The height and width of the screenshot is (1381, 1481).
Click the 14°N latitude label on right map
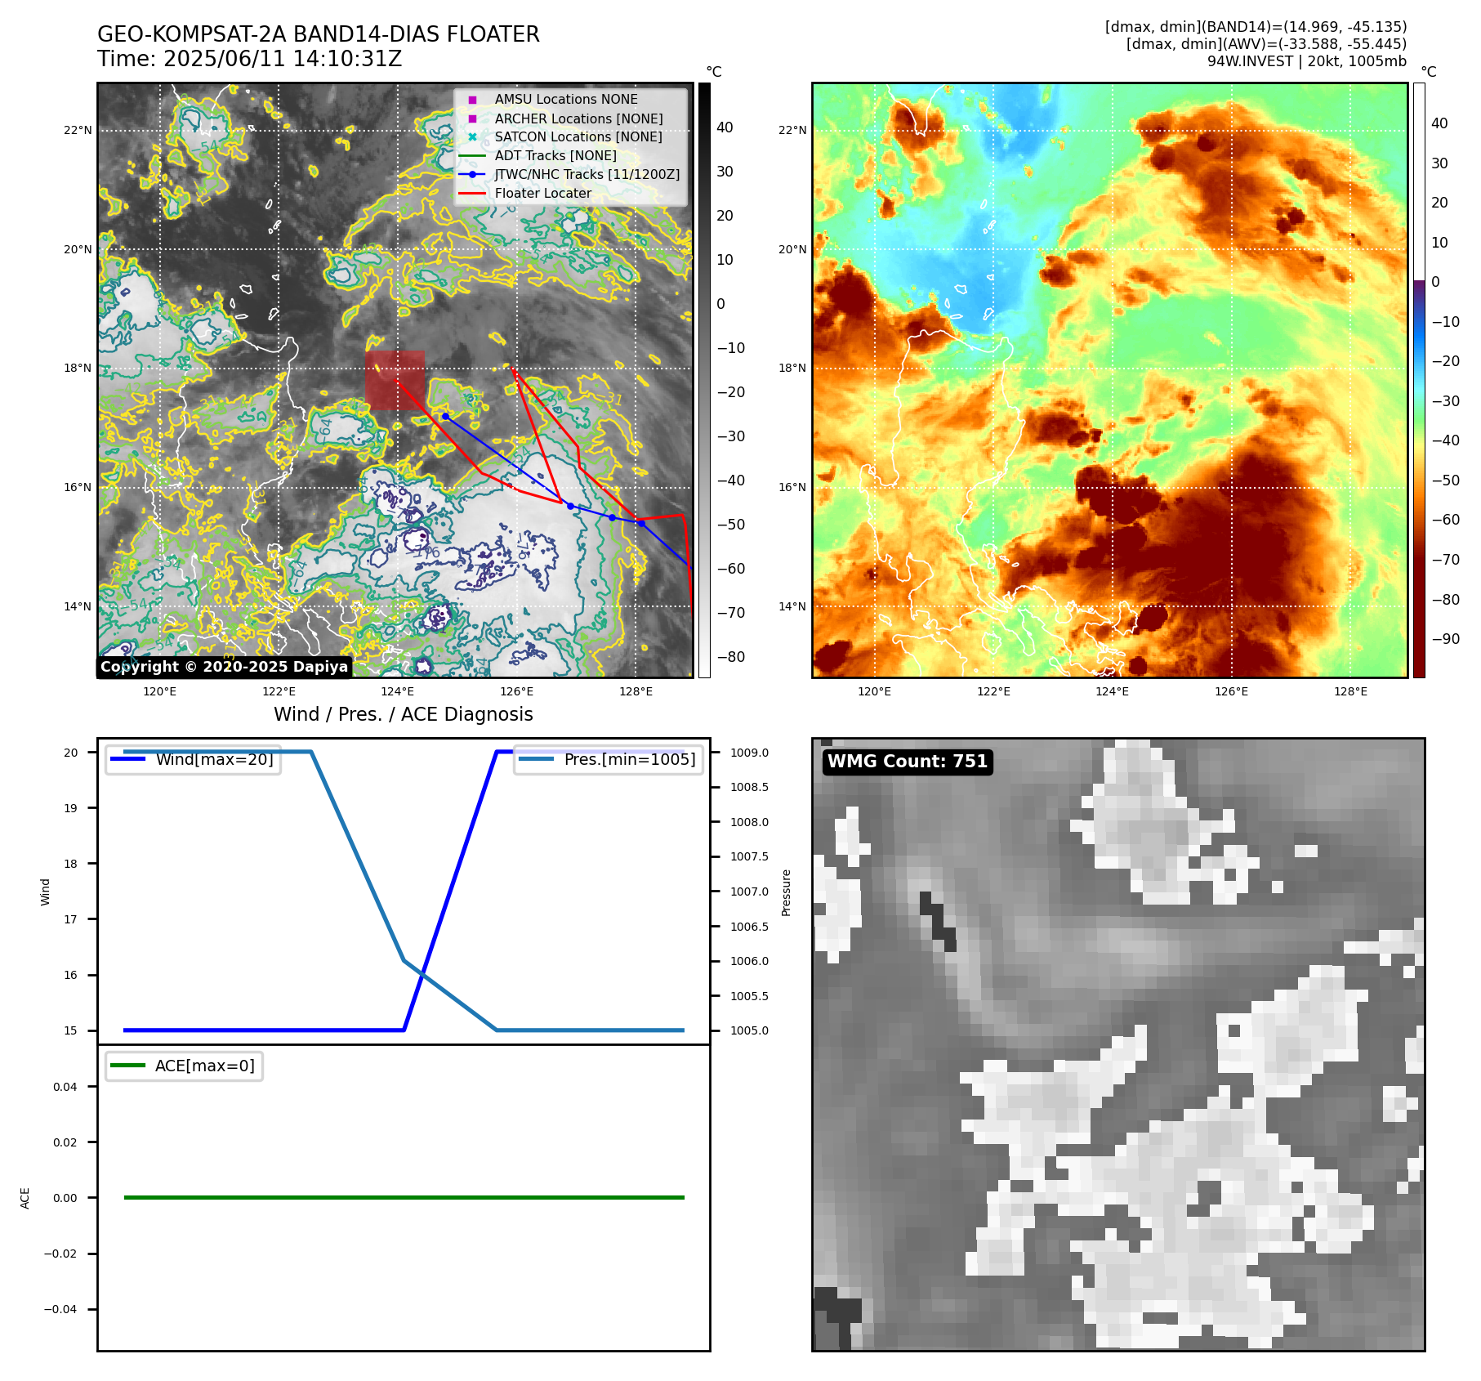coord(792,606)
